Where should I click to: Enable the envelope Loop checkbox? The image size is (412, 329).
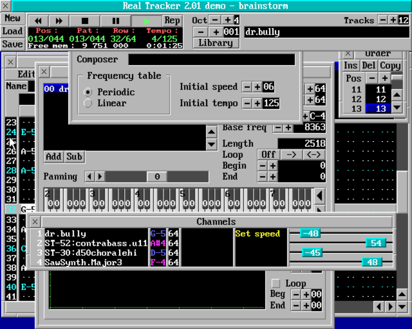(x=276, y=283)
